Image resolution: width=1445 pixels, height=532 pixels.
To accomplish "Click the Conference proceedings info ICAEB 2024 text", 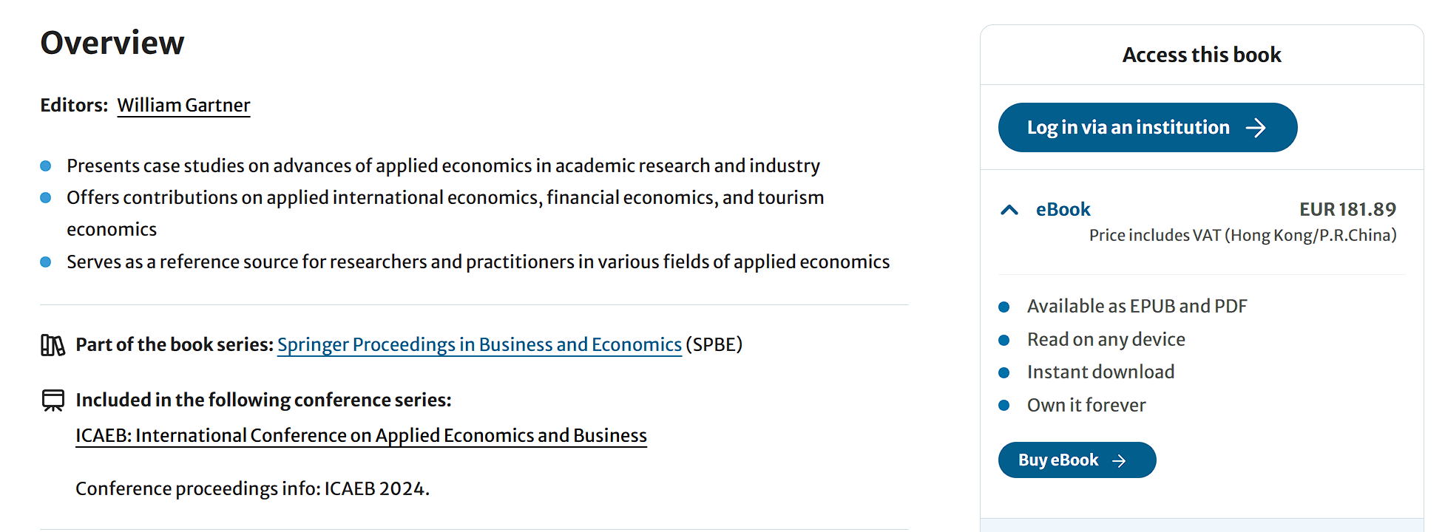I will (252, 489).
